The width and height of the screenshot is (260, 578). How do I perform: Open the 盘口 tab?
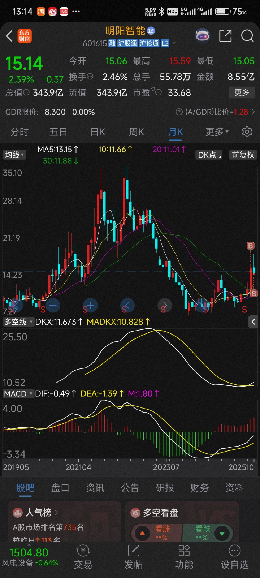(x=60, y=488)
